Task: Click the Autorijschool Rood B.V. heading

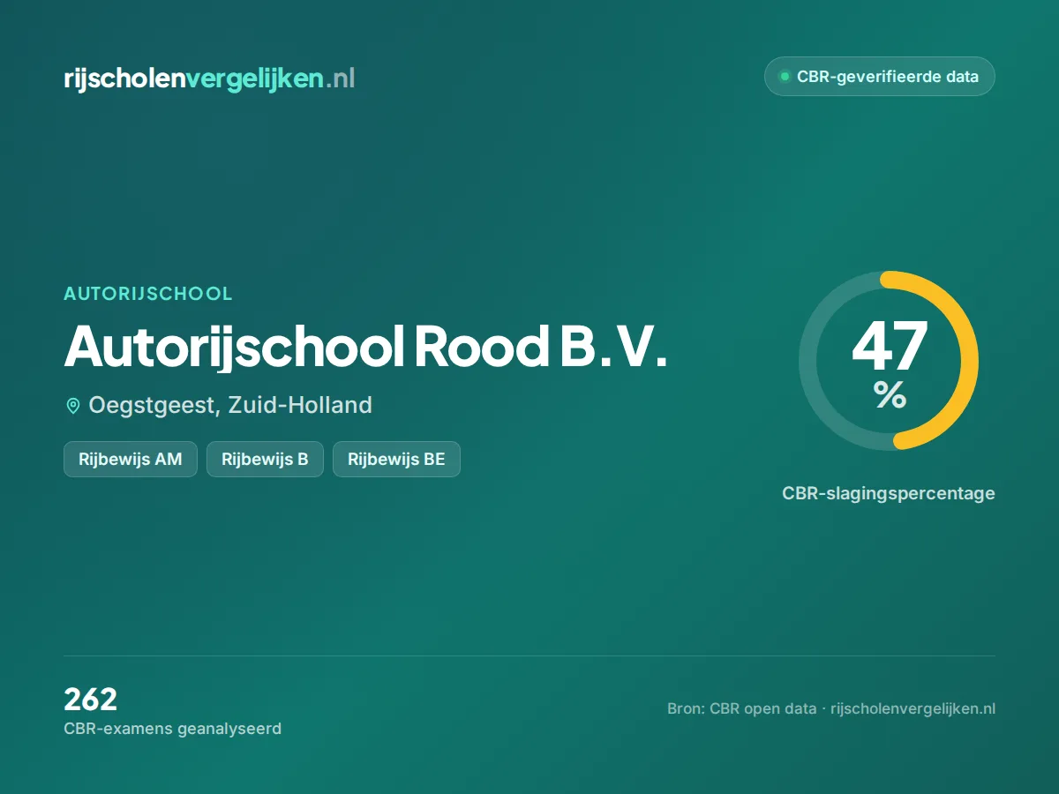Action: click(x=365, y=346)
